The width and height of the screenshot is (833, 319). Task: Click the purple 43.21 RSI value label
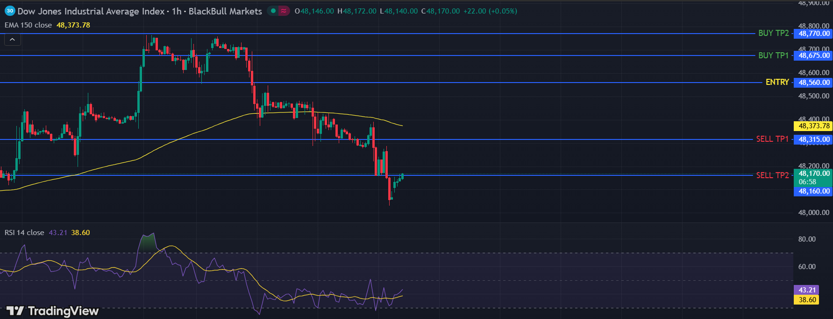pyautogui.click(x=807, y=290)
